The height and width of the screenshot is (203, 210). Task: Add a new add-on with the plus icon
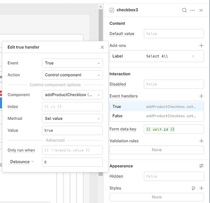click(201, 45)
